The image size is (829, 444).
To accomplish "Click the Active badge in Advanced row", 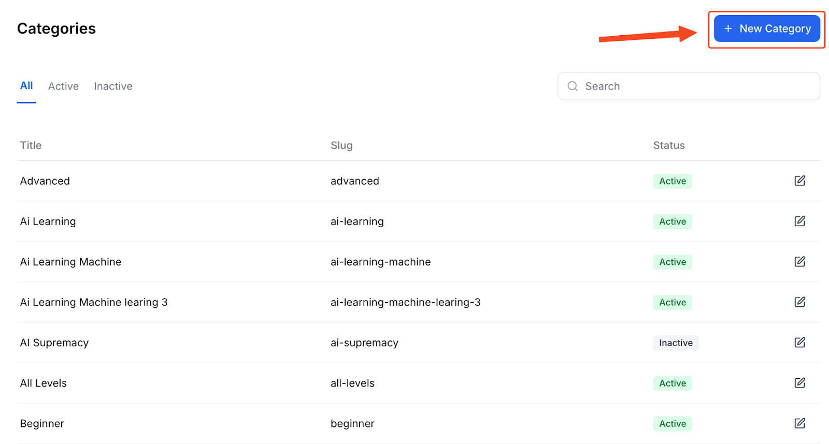I will [x=673, y=181].
